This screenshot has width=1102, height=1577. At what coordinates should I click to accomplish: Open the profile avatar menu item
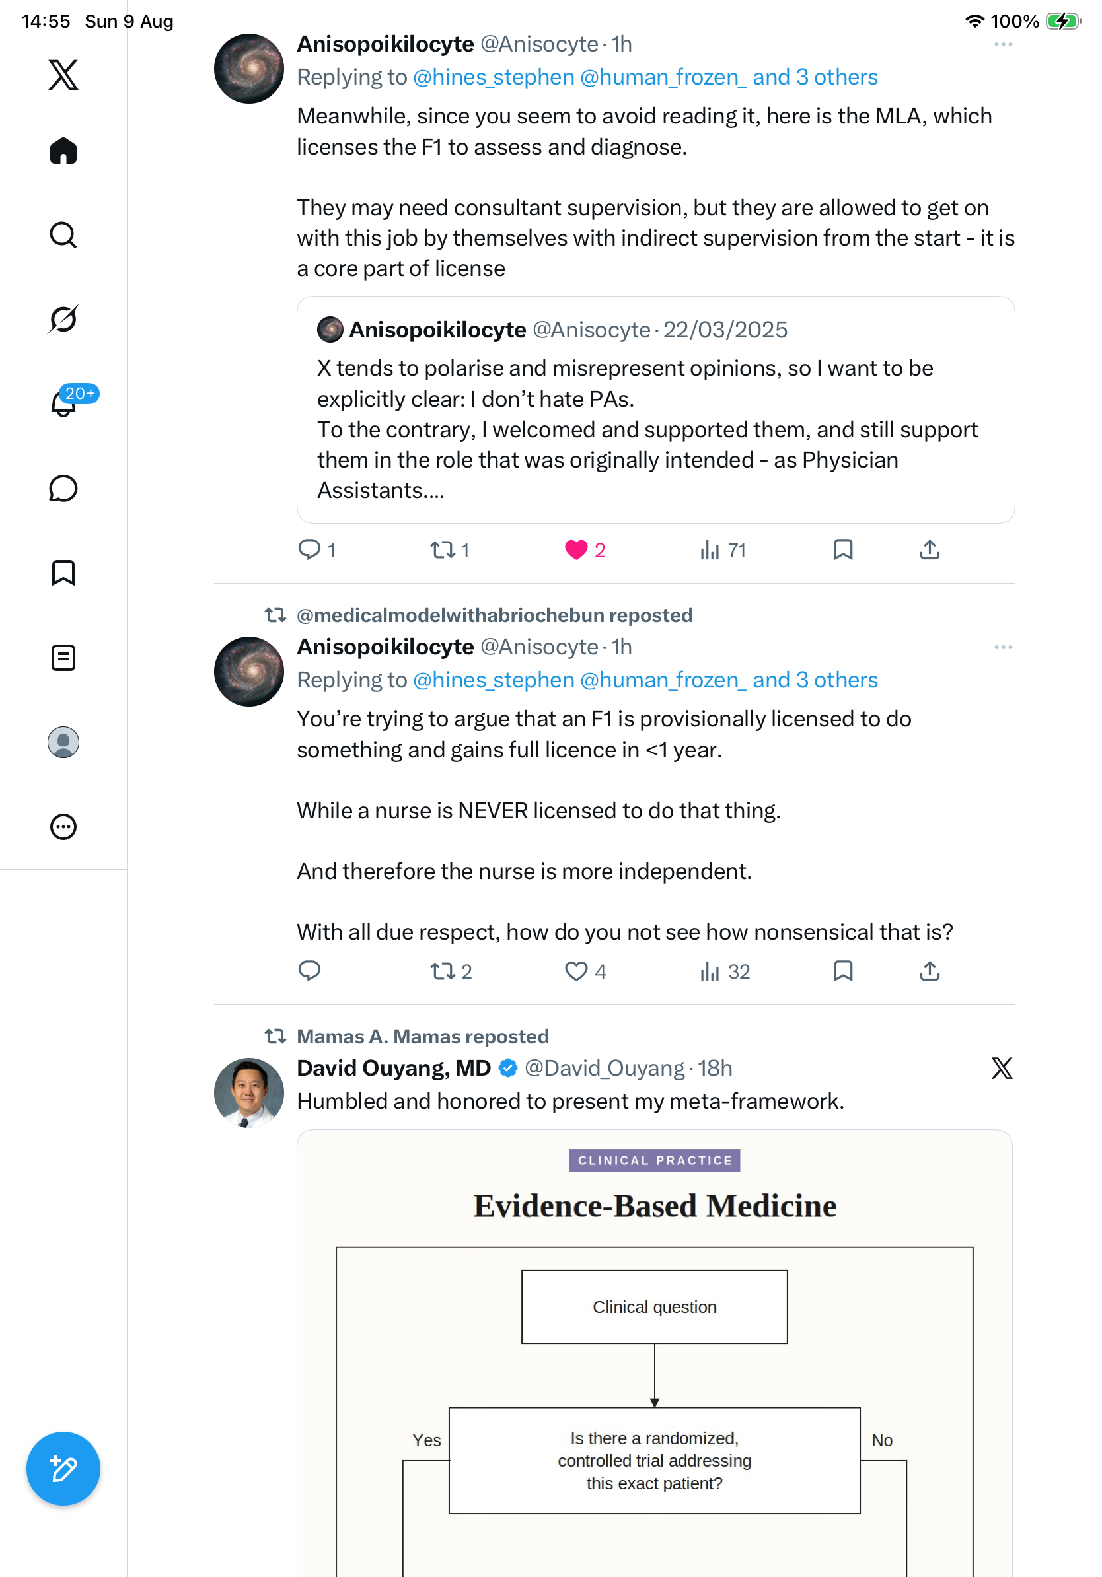tap(63, 742)
